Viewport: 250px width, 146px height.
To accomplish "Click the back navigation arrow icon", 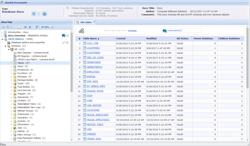I will 34,14.
